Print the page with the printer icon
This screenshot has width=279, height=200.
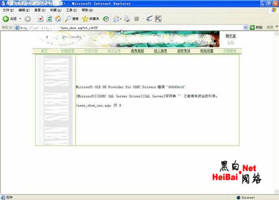127,19
